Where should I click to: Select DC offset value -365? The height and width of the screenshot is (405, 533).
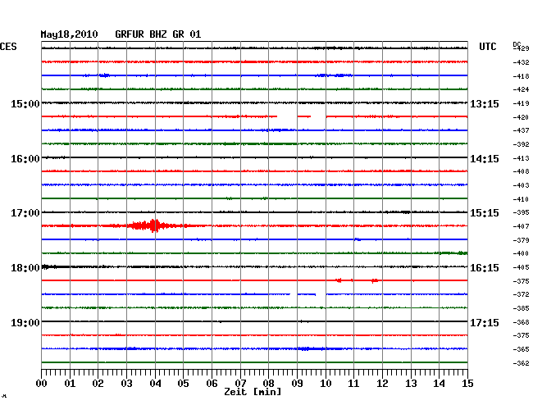(x=521, y=349)
